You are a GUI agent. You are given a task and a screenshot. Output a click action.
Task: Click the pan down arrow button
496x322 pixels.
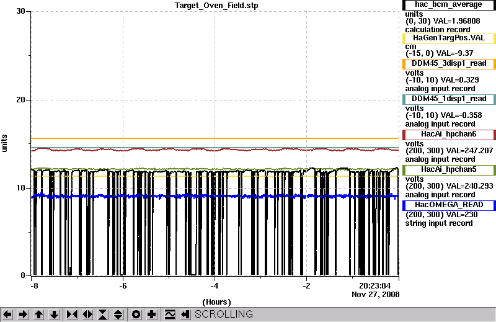[54, 315]
